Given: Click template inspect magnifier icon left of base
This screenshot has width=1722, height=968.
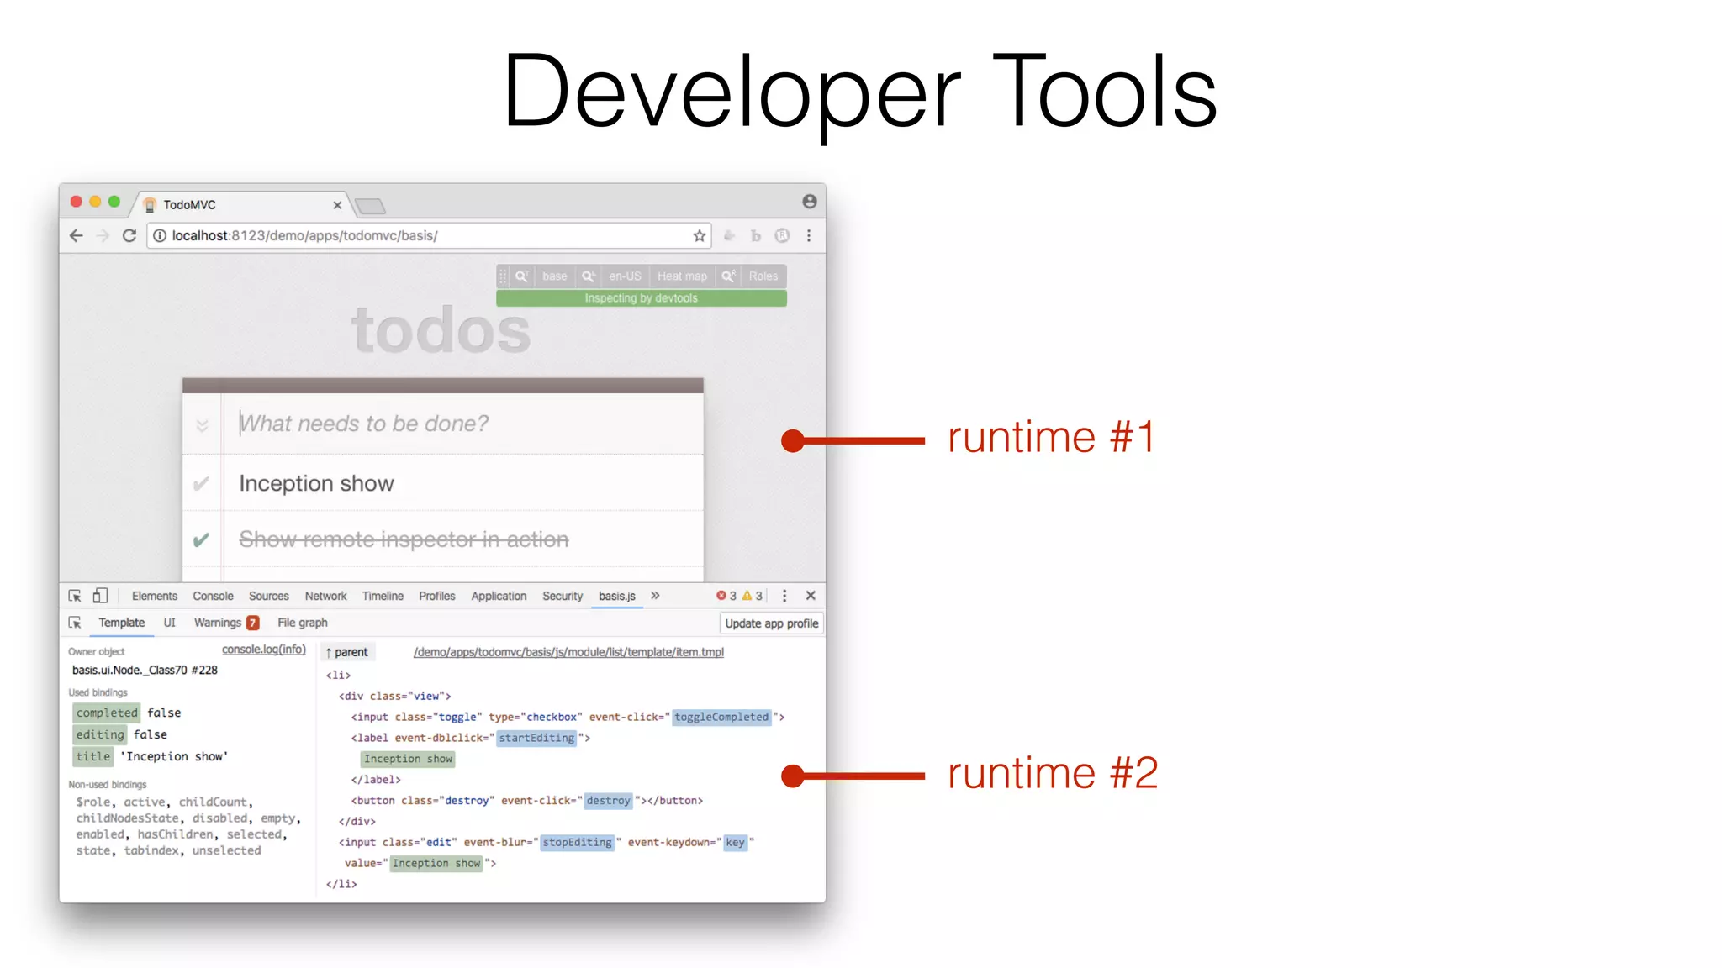Looking at the screenshot, I should click(x=522, y=276).
